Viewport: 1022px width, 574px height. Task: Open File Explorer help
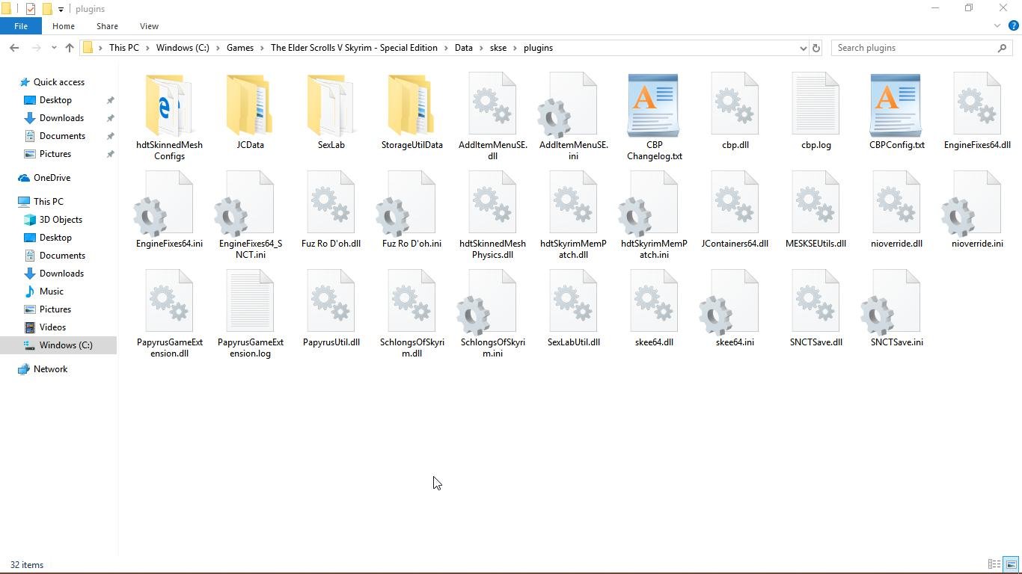click(1014, 26)
